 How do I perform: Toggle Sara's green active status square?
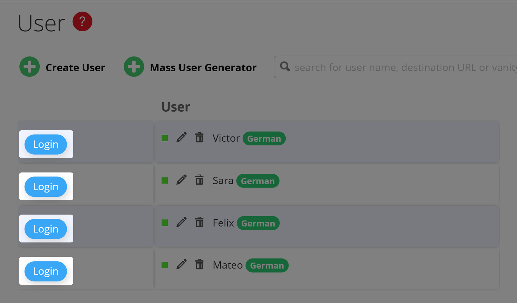tap(165, 180)
